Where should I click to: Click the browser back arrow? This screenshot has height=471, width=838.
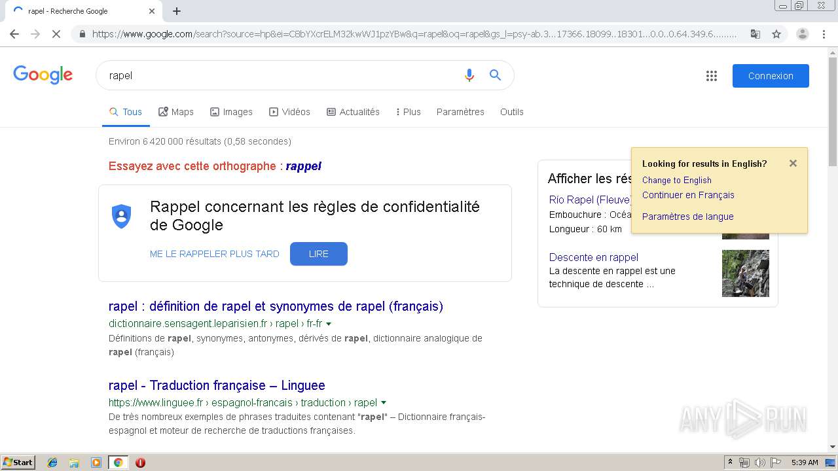click(x=14, y=34)
